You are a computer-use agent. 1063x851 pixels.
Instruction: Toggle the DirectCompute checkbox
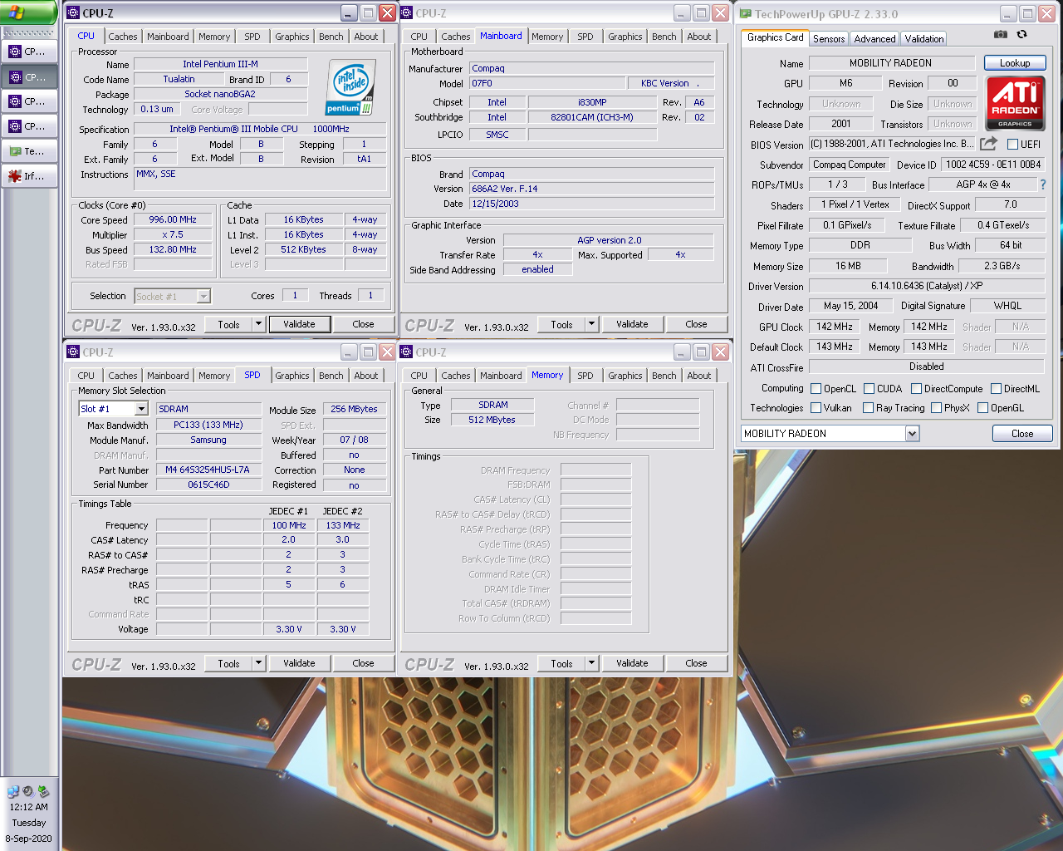(916, 389)
